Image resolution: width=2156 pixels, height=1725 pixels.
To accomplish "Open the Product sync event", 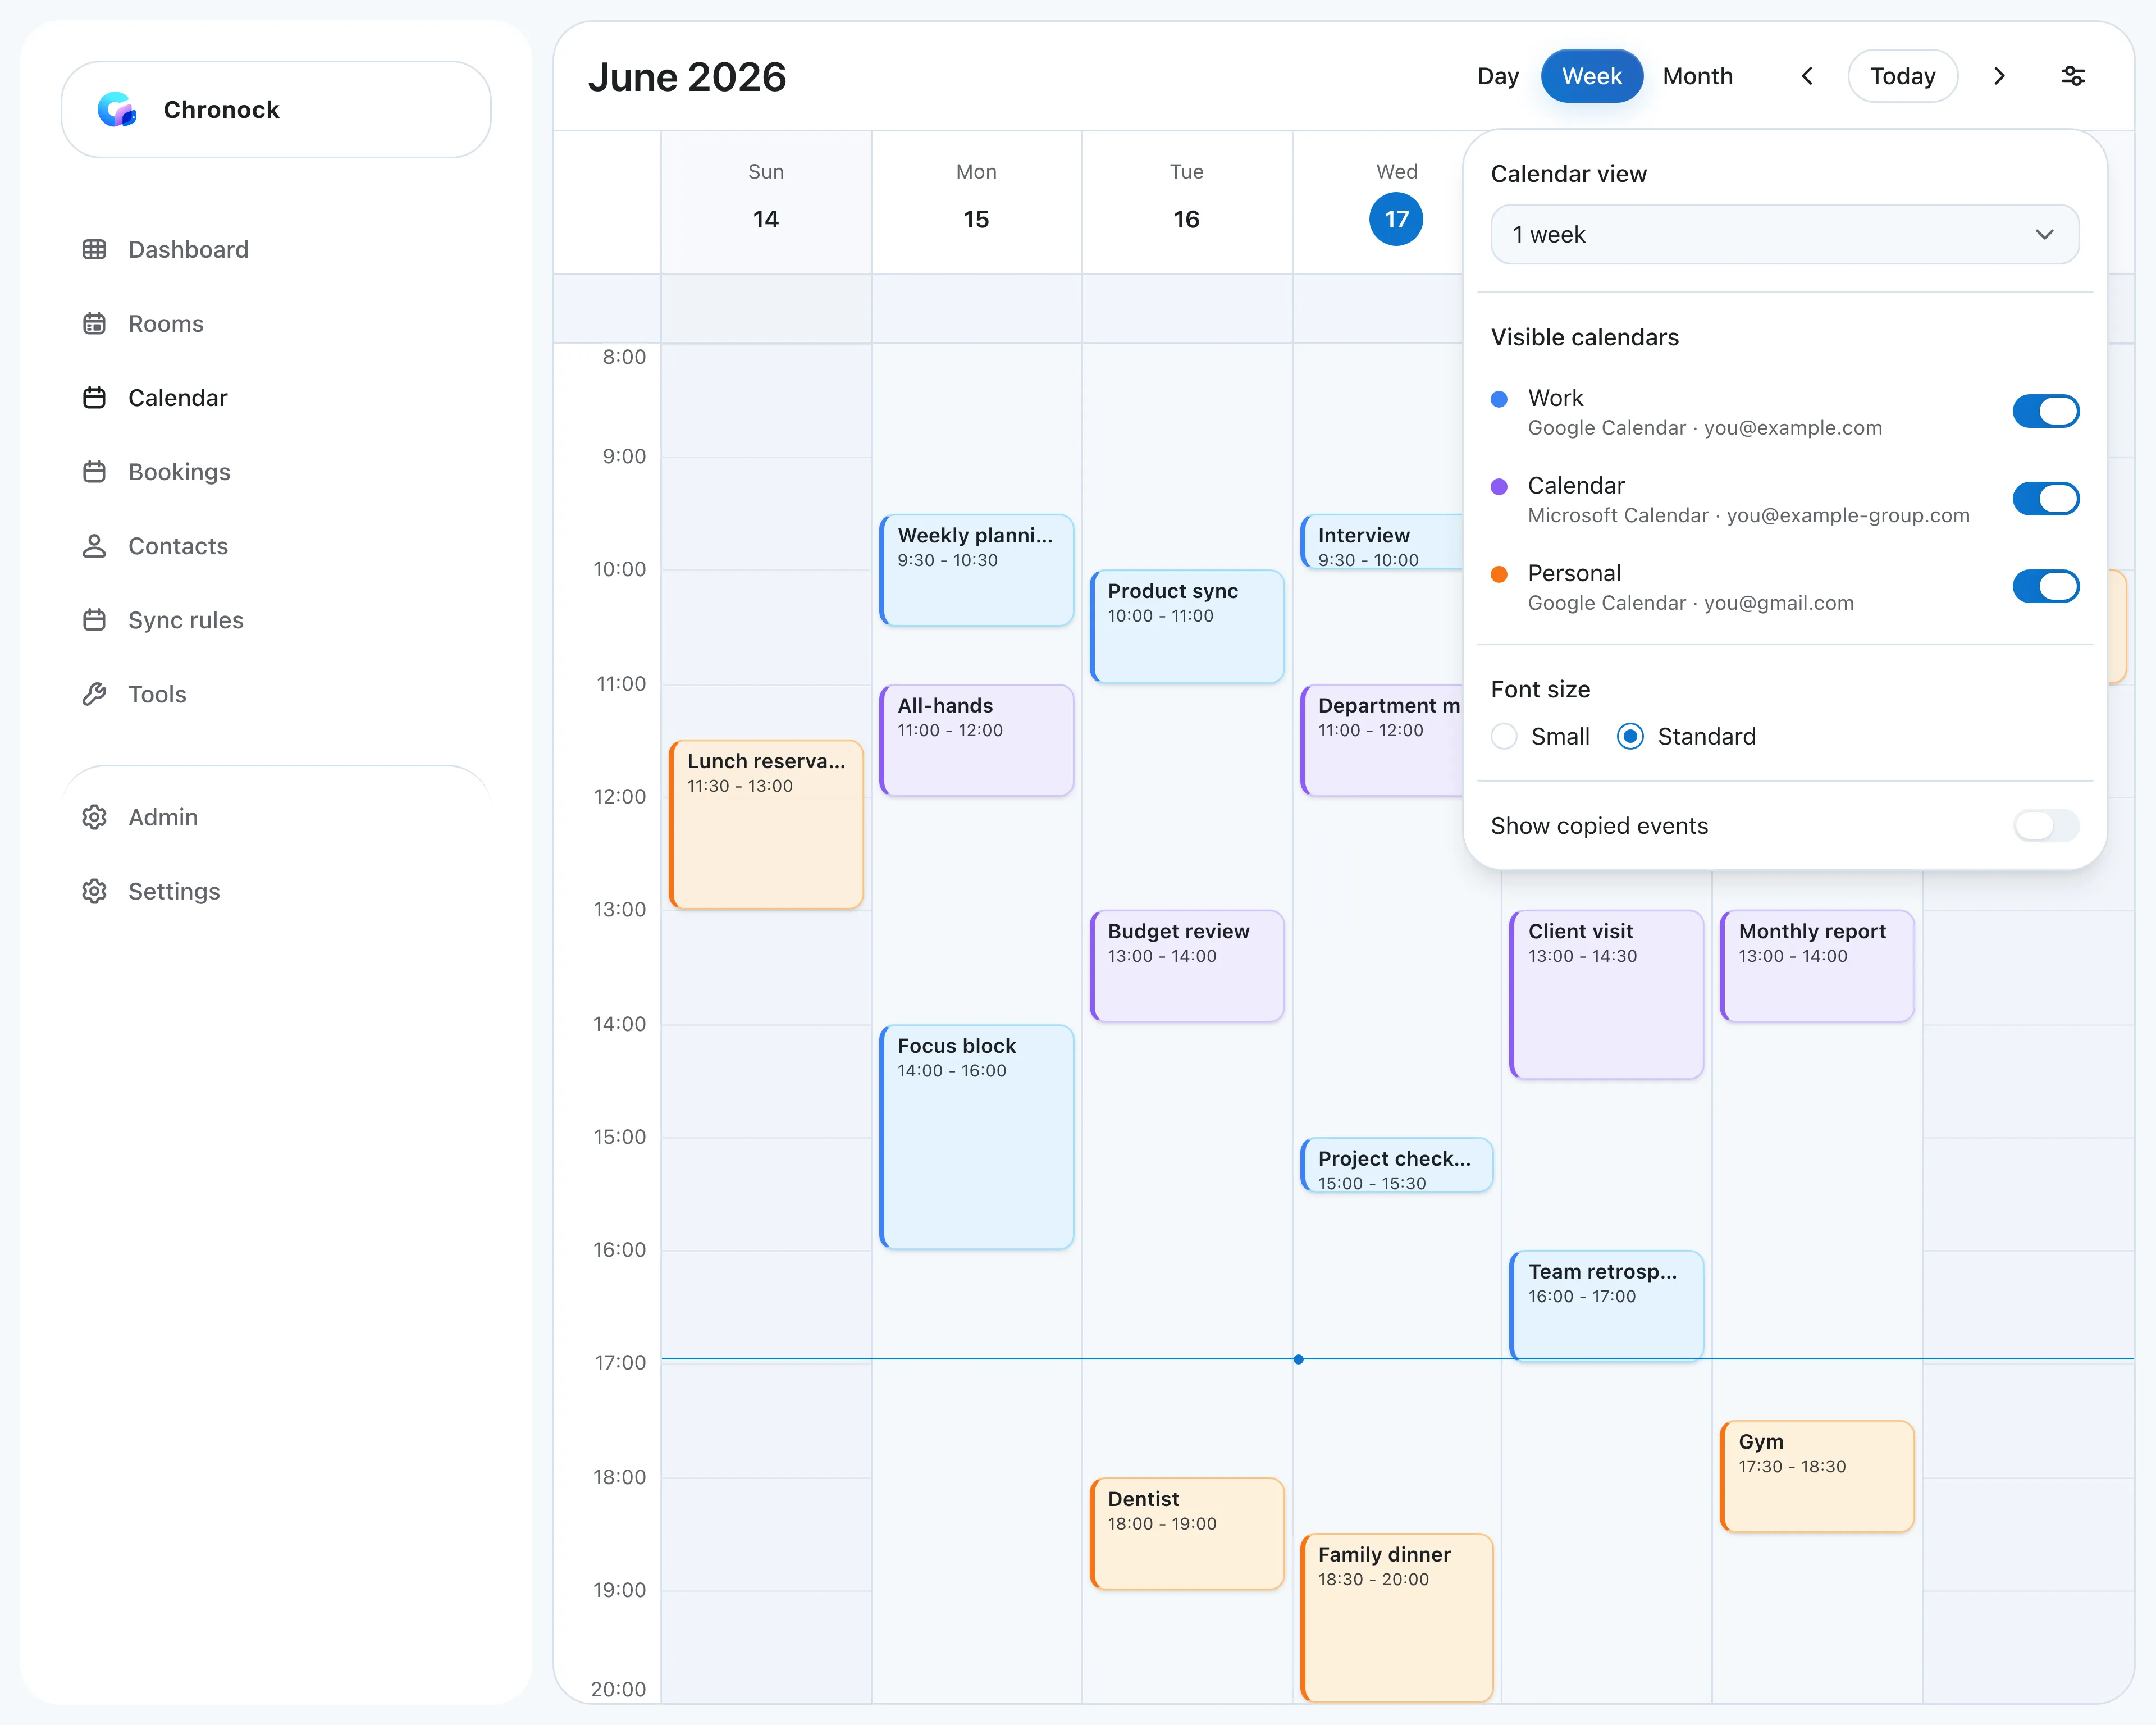I will [1186, 626].
